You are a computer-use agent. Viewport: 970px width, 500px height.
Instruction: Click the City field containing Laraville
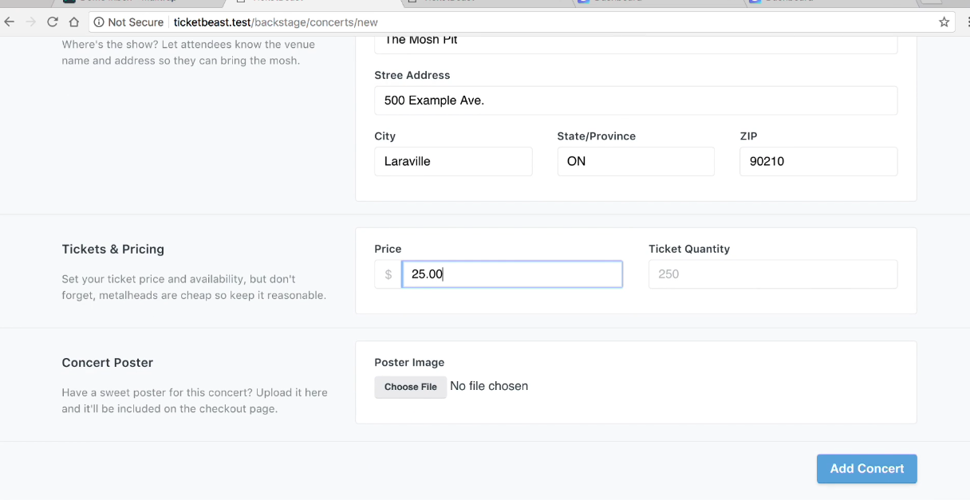coord(453,161)
